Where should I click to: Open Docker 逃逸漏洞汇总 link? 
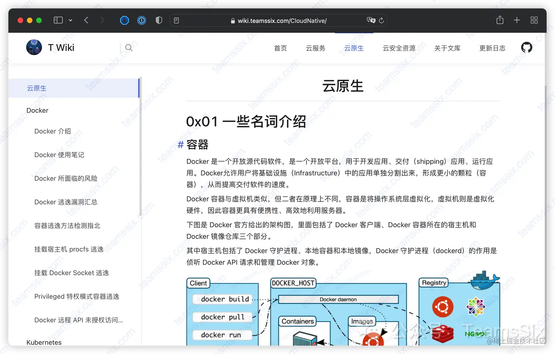tap(66, 202)
